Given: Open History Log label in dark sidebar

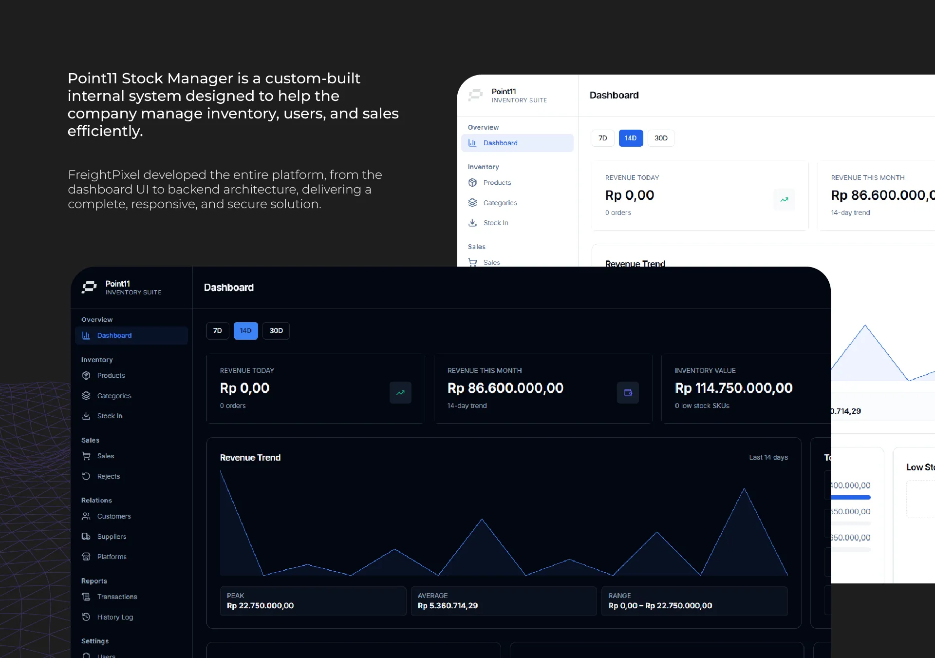Looking at the screenshot, I should pyautogui.click(x=115, y=617).
